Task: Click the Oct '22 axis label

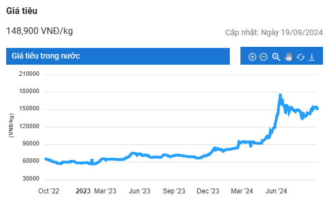Action: click(x=49, y=191)
